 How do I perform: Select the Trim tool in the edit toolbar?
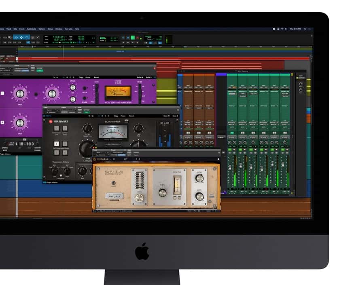click(x=16, y=38)
